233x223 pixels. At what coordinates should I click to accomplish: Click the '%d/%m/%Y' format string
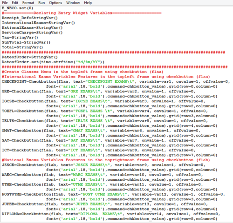coord(88,62)
